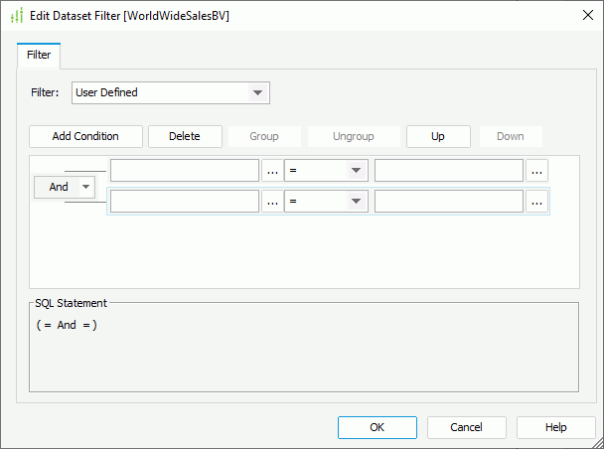Browse values with first row's right ellipsis

(537, 171)
